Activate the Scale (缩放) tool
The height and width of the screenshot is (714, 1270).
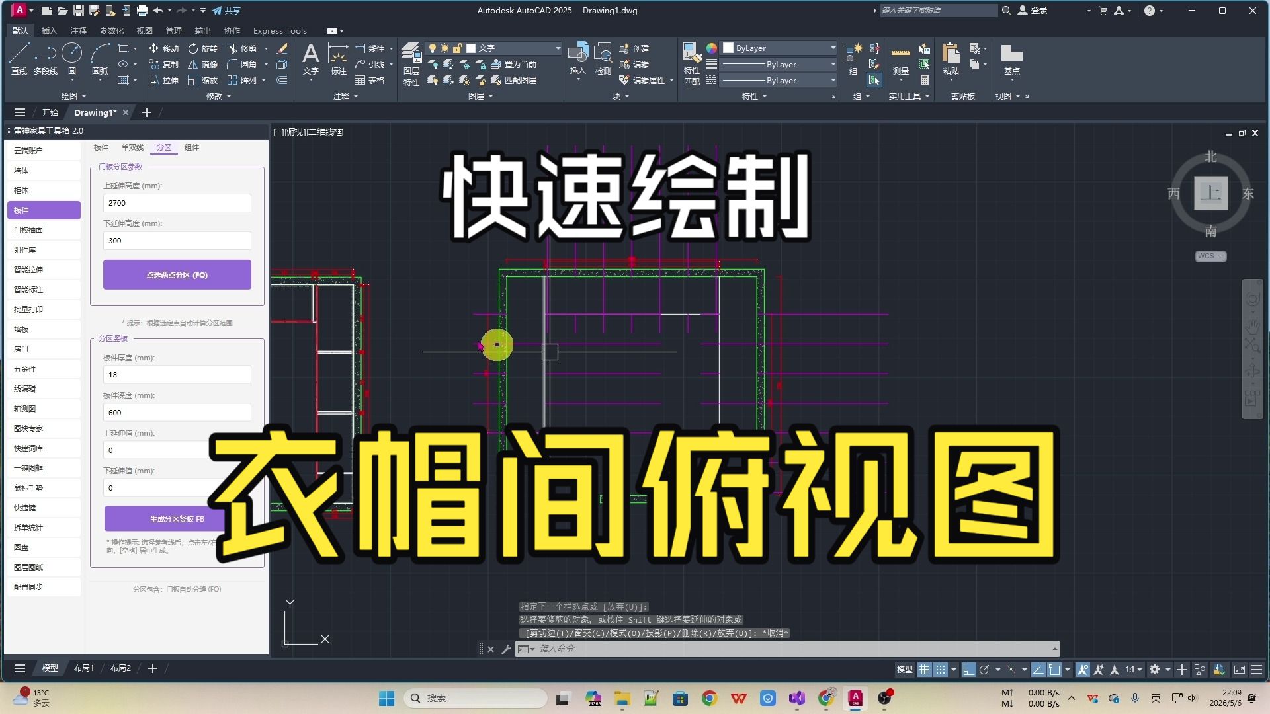click(x=202, y=80)
